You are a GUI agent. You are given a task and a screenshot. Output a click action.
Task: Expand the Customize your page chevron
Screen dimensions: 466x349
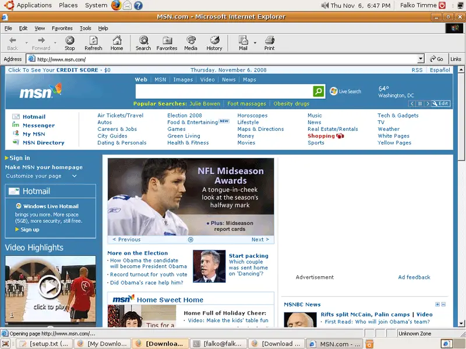[x=75, y=176]
